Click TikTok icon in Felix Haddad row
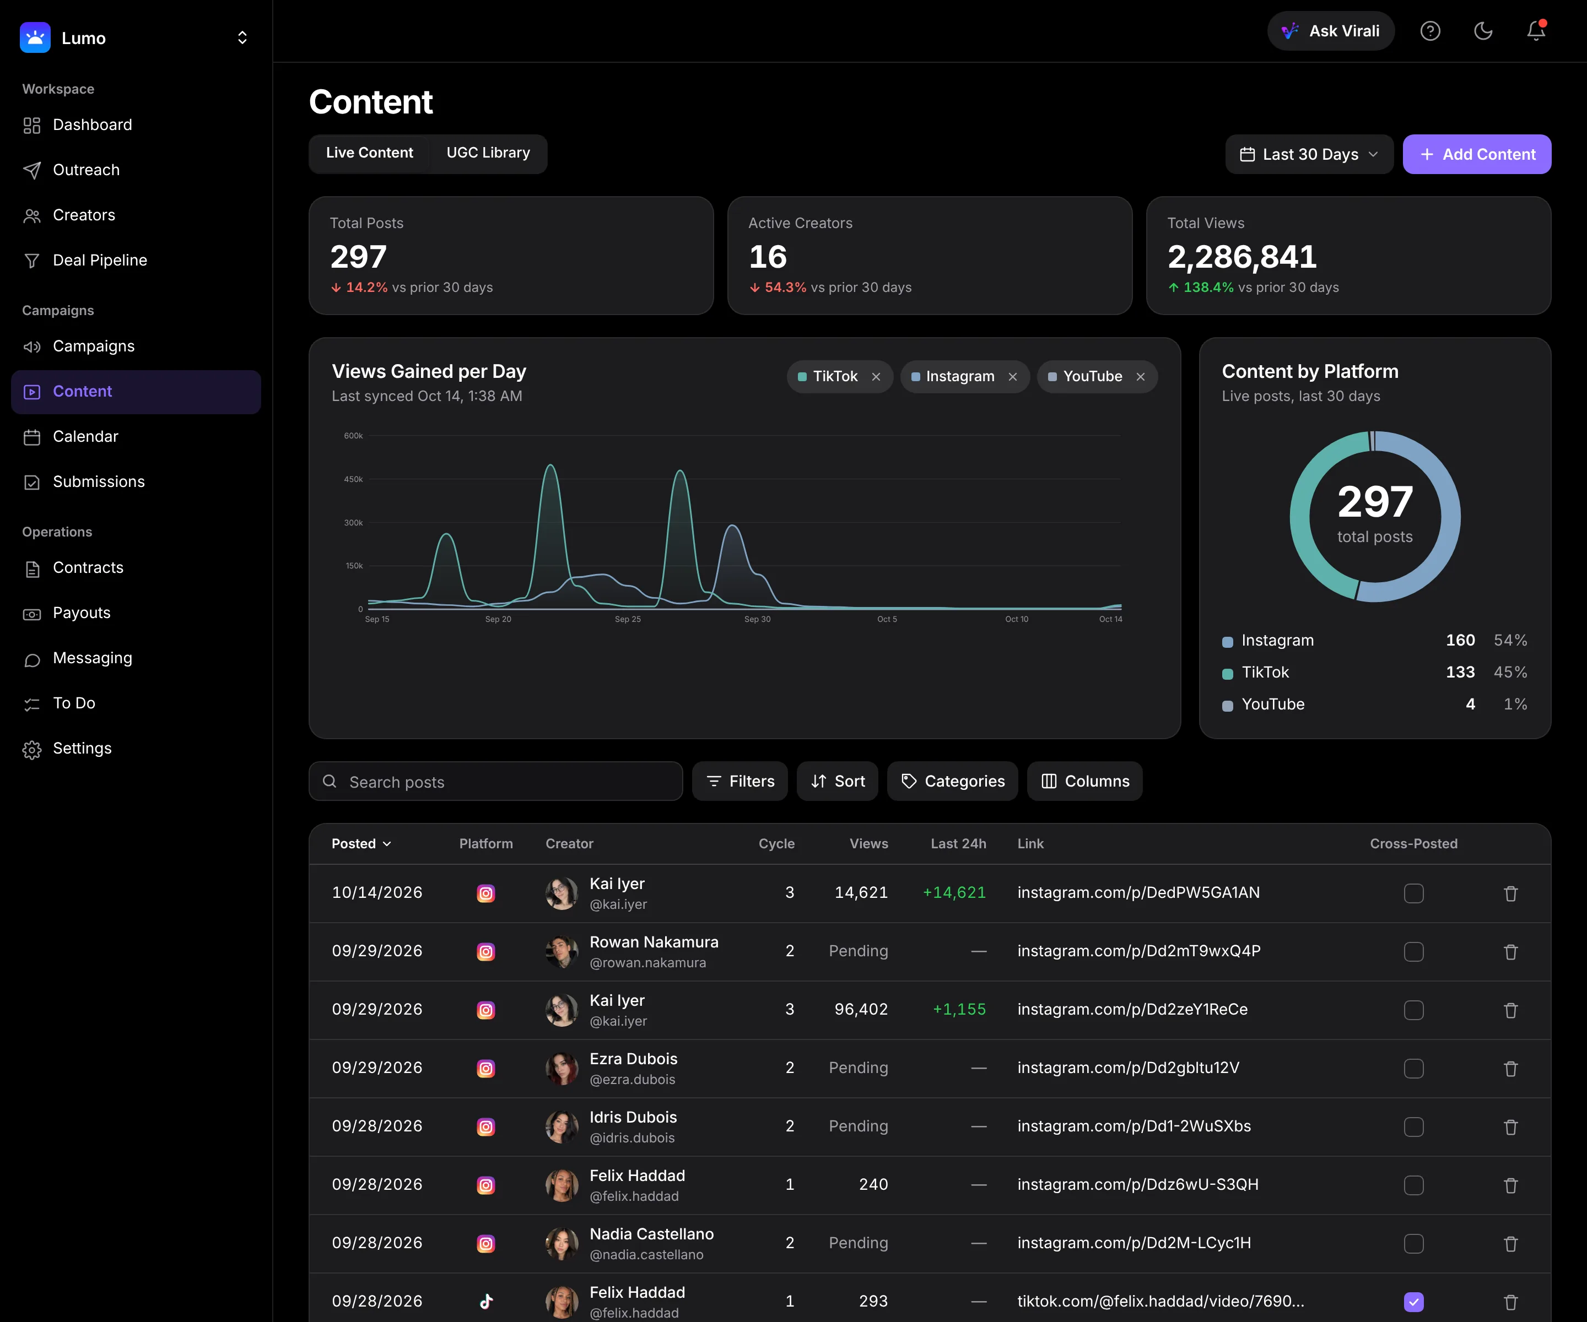The image size is (1587, 1322). [486, 1302]
